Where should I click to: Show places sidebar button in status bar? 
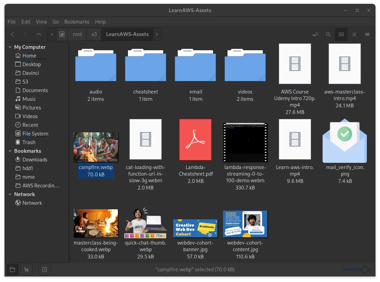click(x=12, y=270)
